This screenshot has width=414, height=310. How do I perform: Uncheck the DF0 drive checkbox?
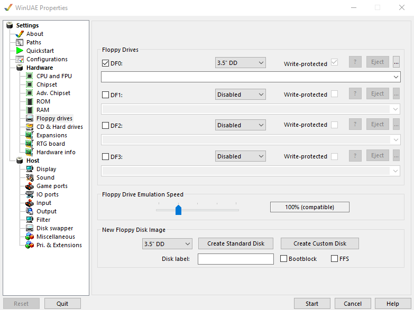pos(105,63)
